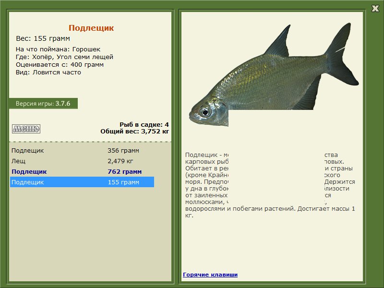
Task: Close the fish keepnet window
Action: [375, 9]
